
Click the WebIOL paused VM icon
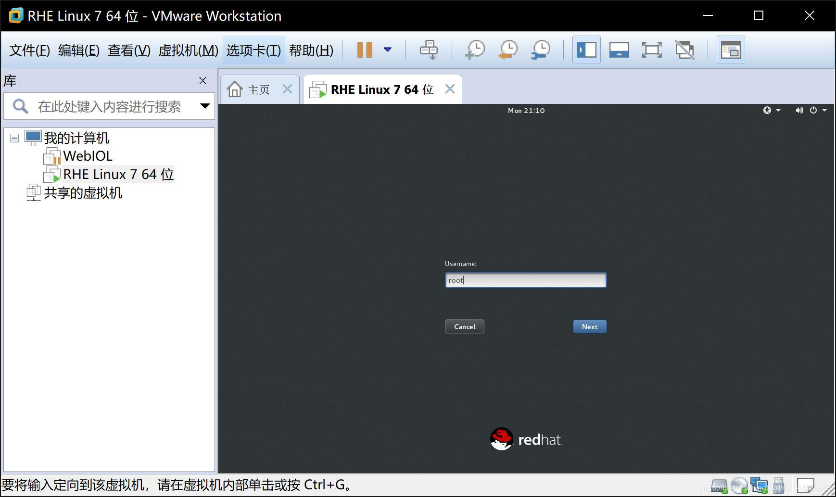[x=52, y=156]
